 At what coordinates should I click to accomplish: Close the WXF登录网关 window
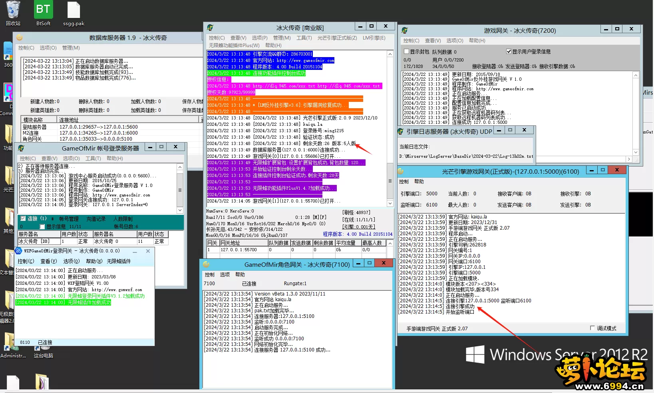click(148, 251)
